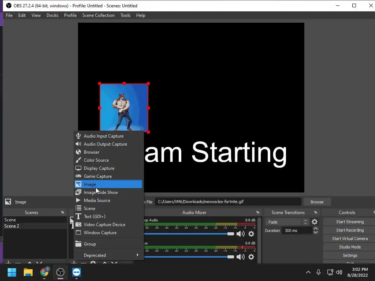Increase transition duration with the up arrow

315,229
